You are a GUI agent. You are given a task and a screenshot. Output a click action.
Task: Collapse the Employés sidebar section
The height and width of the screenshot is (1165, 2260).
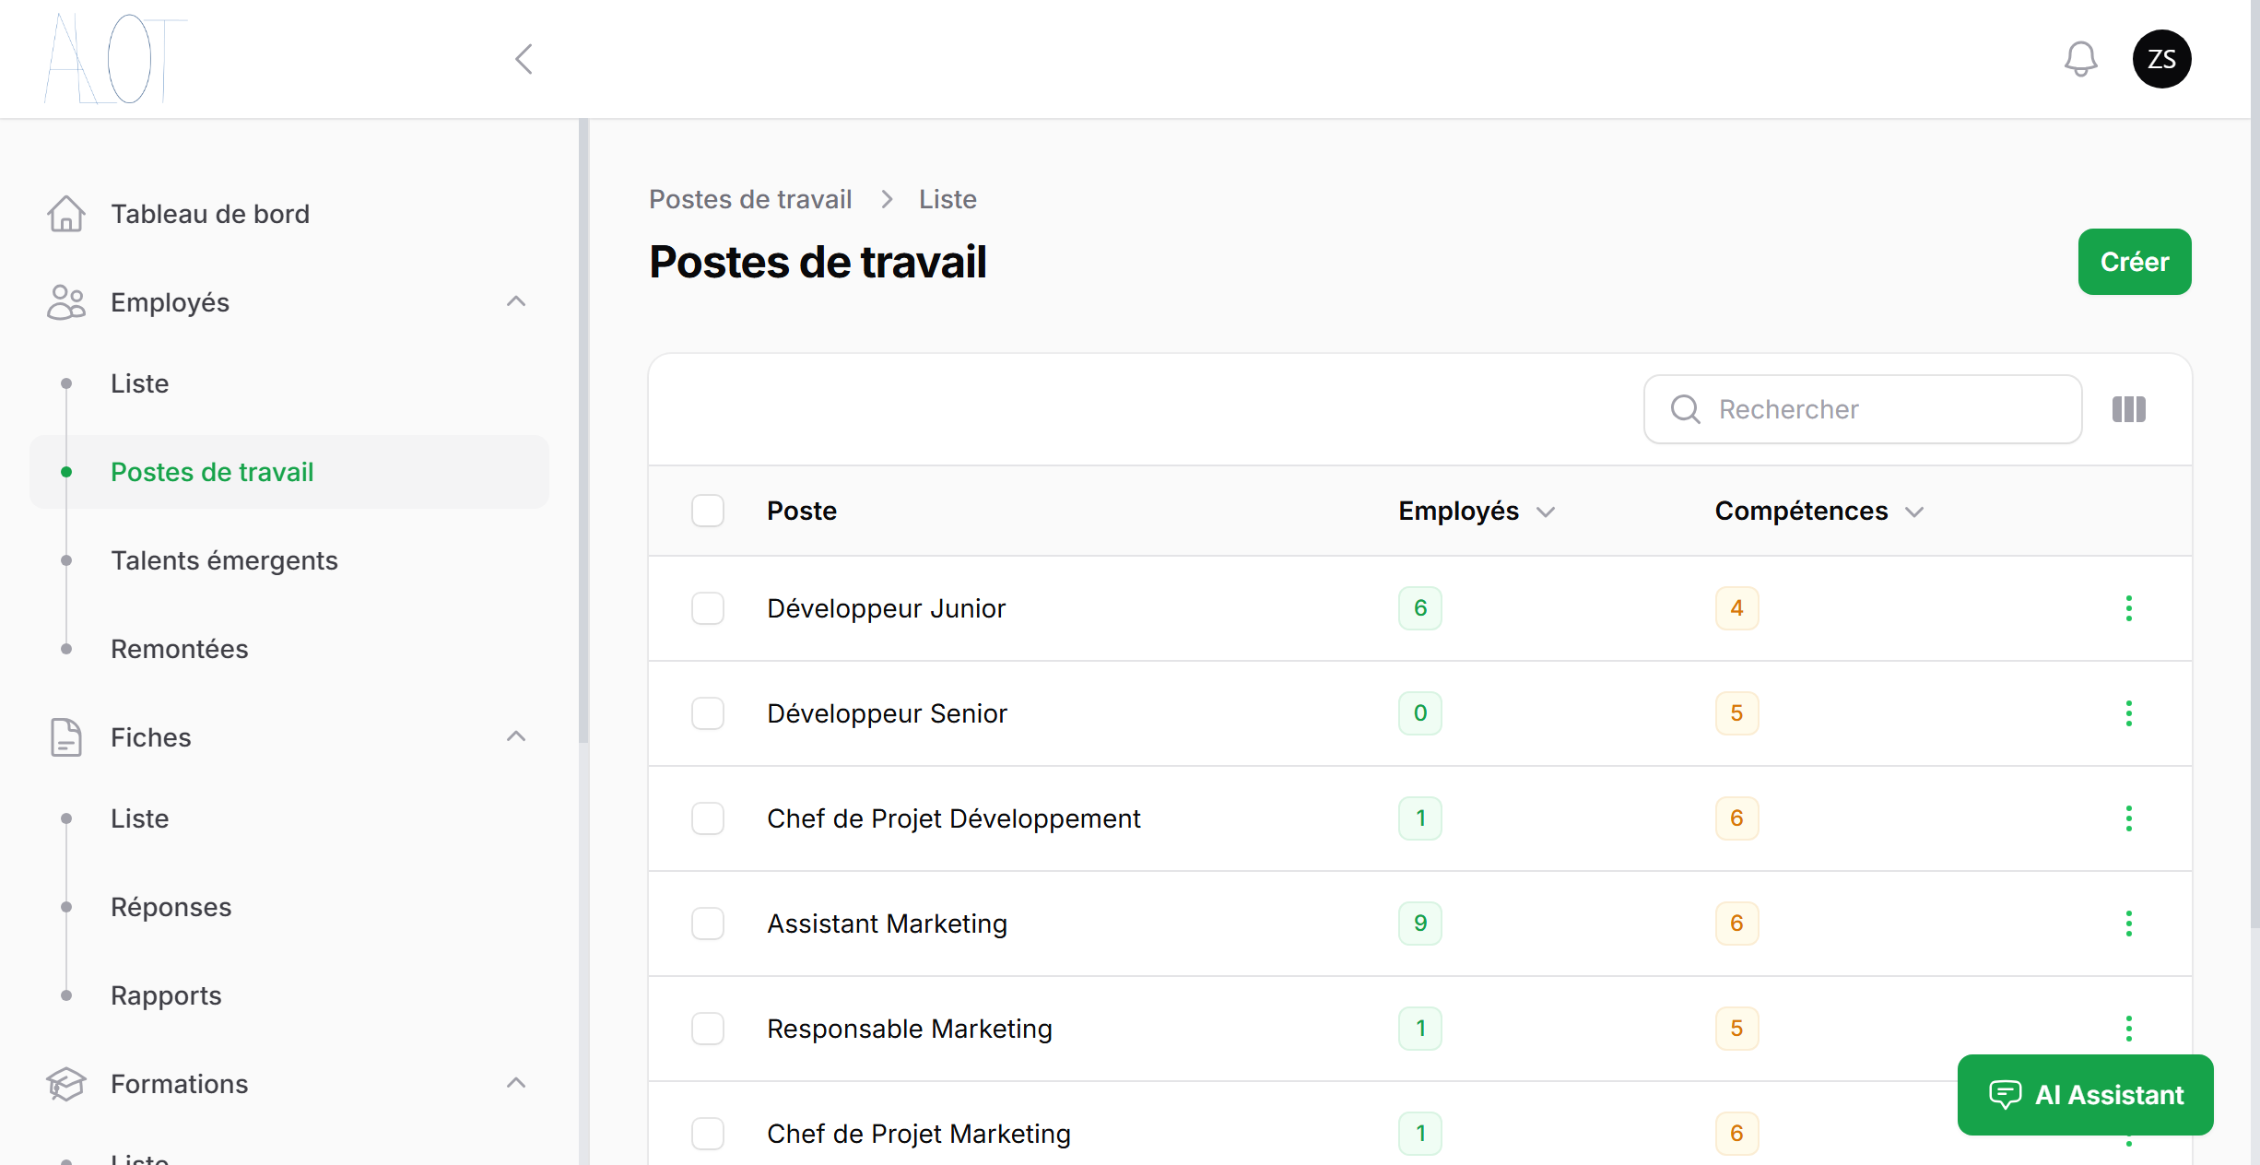coord(516,301)
